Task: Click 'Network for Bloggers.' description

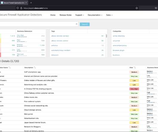Action: (32, 127)
